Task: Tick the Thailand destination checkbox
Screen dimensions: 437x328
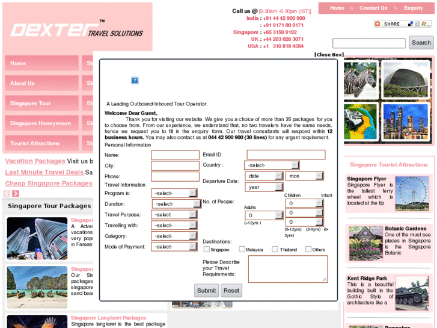Action: coord(275,249)
